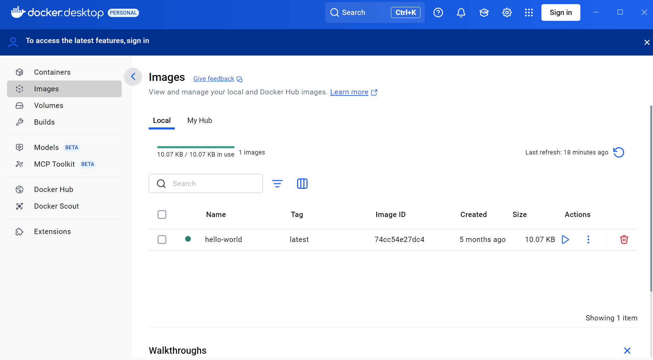
Task: Open the MCP Toolkit section
Action: tap(64, 164)
